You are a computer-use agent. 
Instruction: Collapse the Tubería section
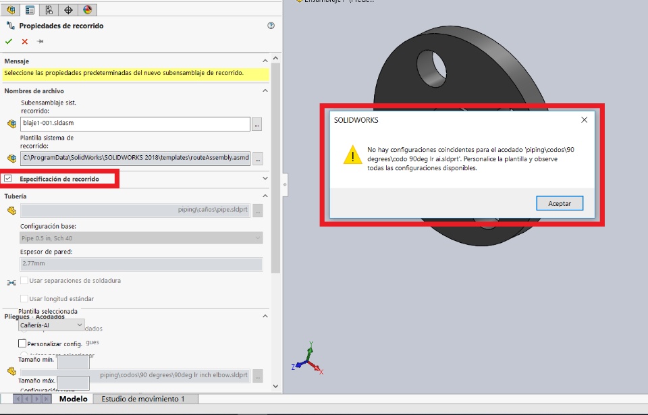pos(265,196)
